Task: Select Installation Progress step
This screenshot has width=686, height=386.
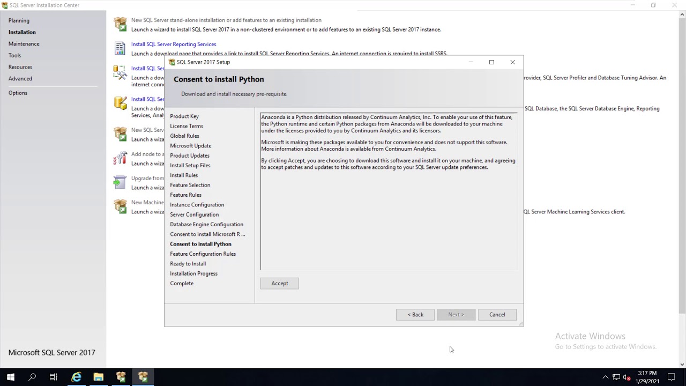Action: [193, 273]
